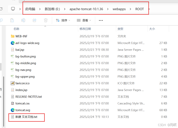The height and width of the screenshot is (128, 178).
Task: Click the delete trash can icon
Action: [46, 20]
